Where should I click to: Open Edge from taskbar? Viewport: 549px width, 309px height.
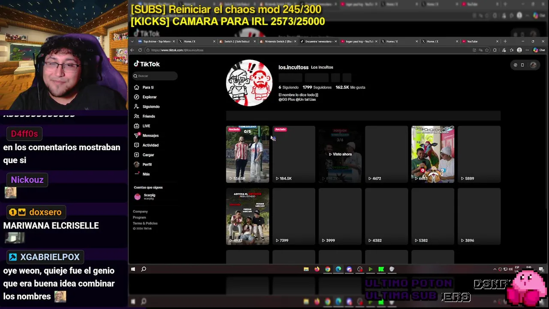[338, 269]
